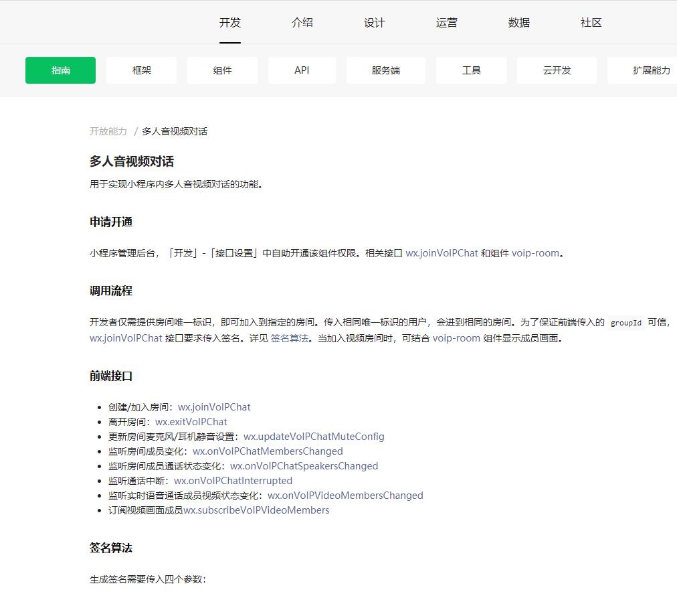Switch to the 介绍 tab
Screen dimensions: 677x604
302,22
